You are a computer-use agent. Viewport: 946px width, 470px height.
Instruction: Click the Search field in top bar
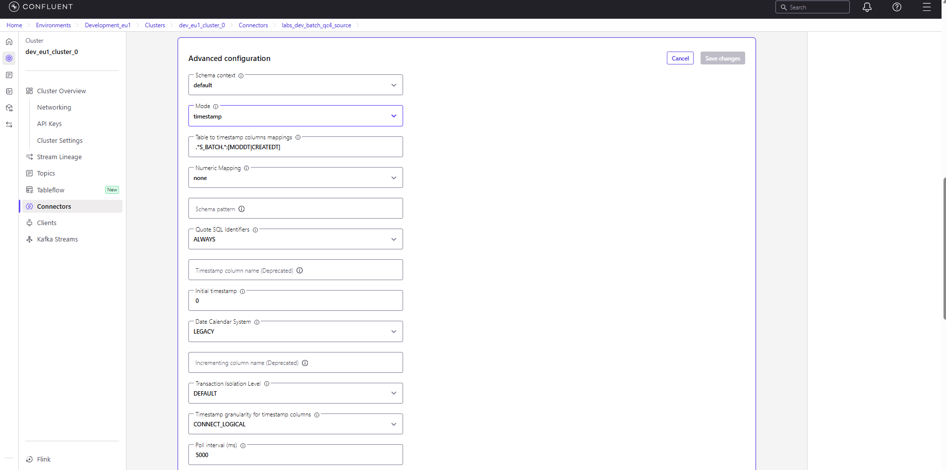[813, 7]
